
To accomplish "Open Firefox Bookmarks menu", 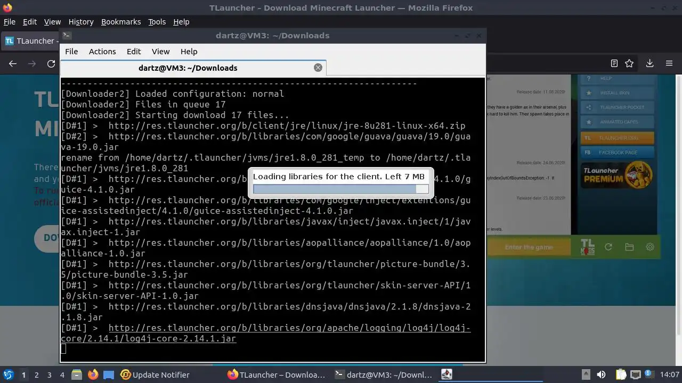I will click(x=121, y=22).
